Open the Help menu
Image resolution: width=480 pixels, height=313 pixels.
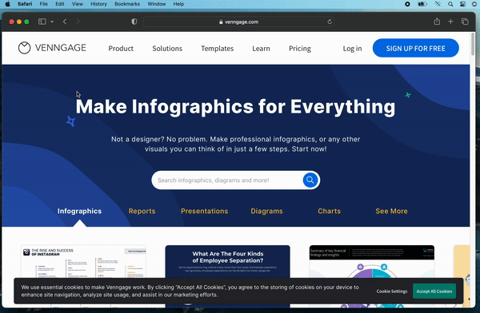click(178, 4)
